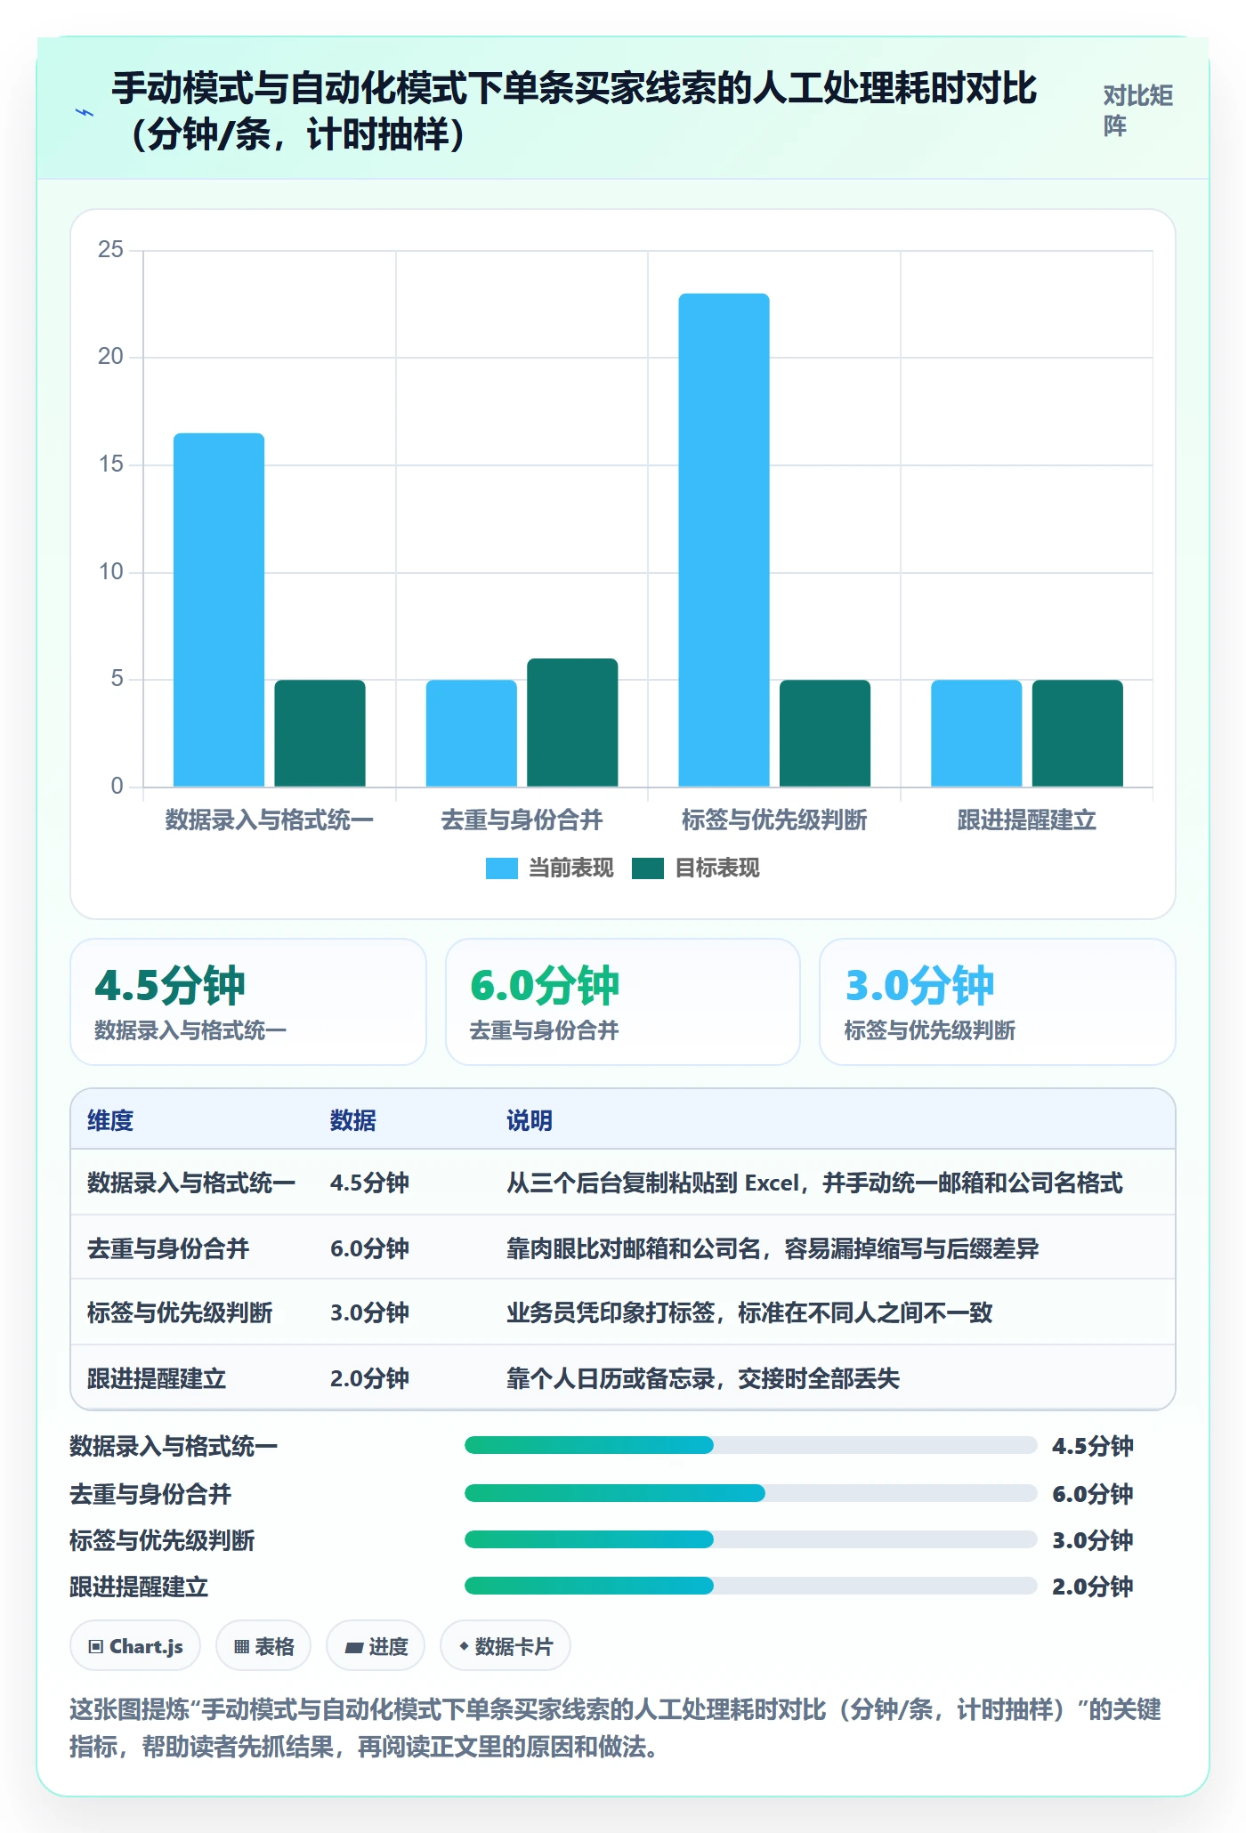Image resolution: width=1246 pixels, height=1833 pixels.
Task: Click the chart title heading text
Action: (x=574, y=111)
